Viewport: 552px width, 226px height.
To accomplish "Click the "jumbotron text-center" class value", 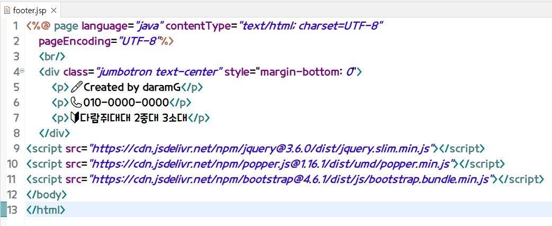I will coord(159,72).
